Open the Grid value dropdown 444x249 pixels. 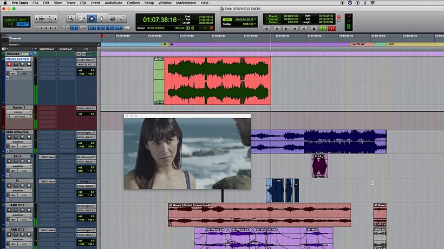coord(255,19)
